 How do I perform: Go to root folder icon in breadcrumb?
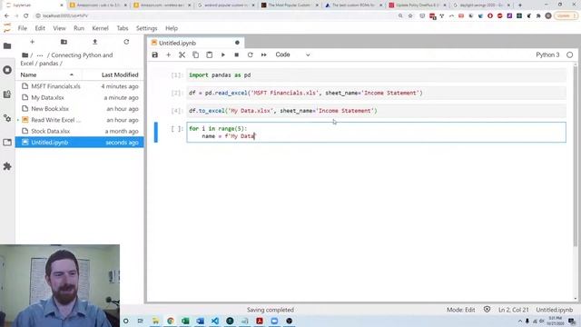(25, 55)
